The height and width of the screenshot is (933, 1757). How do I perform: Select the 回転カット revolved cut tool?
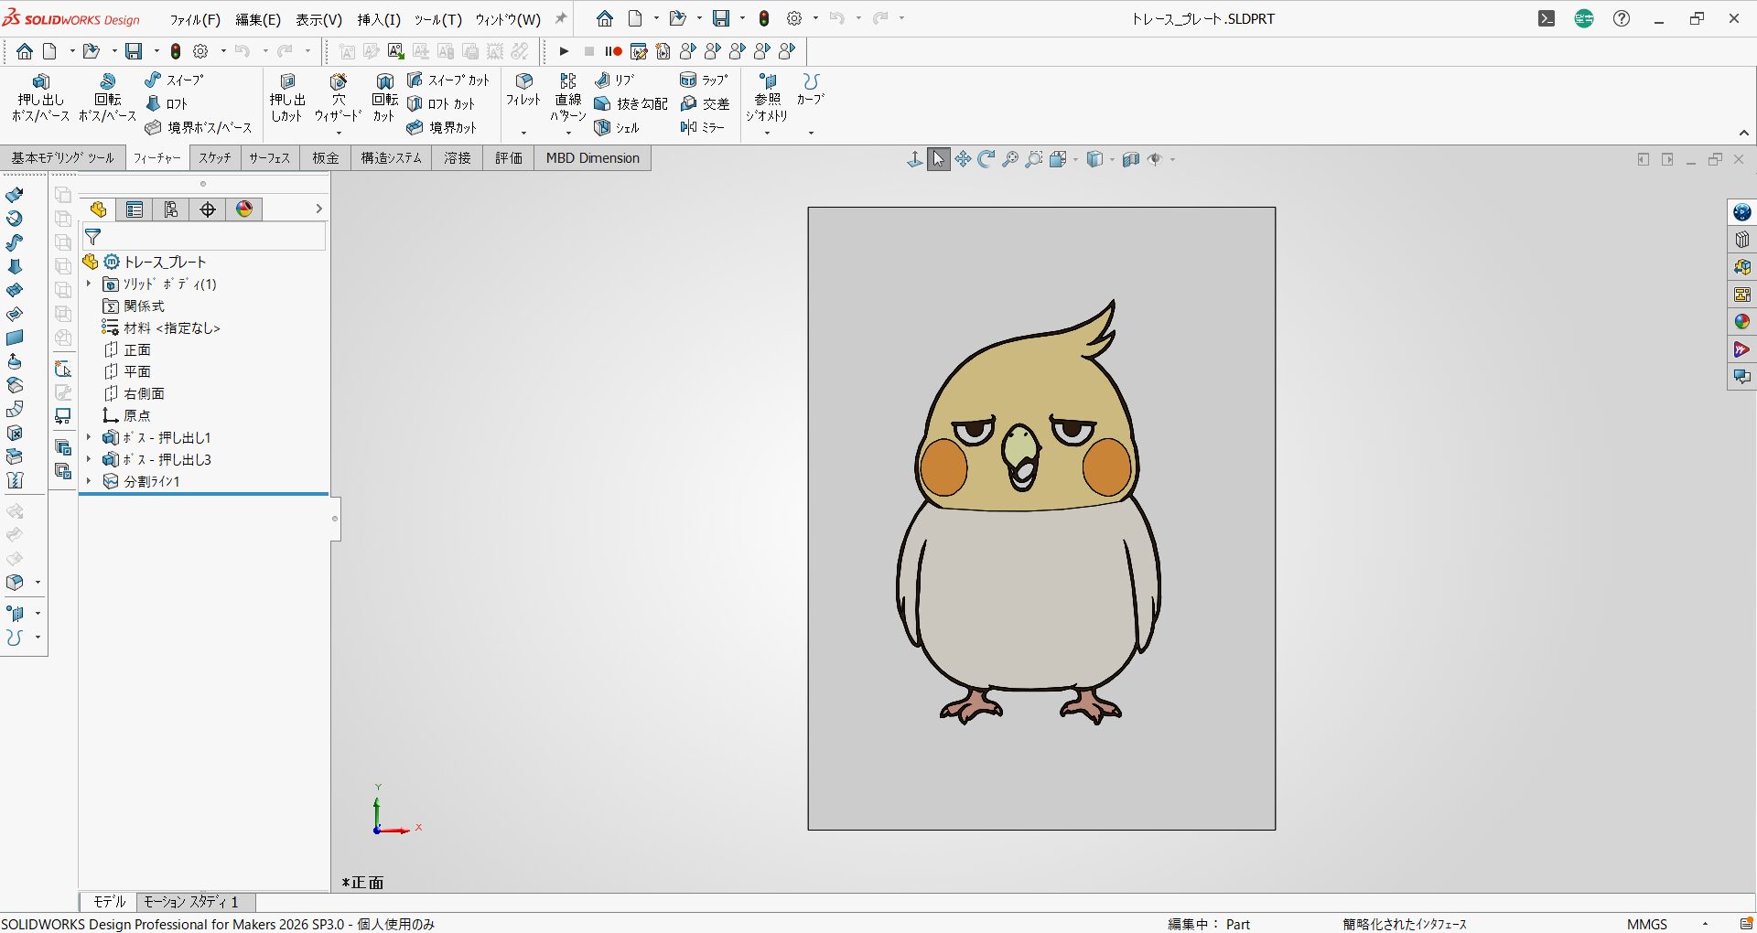(384, 97)
